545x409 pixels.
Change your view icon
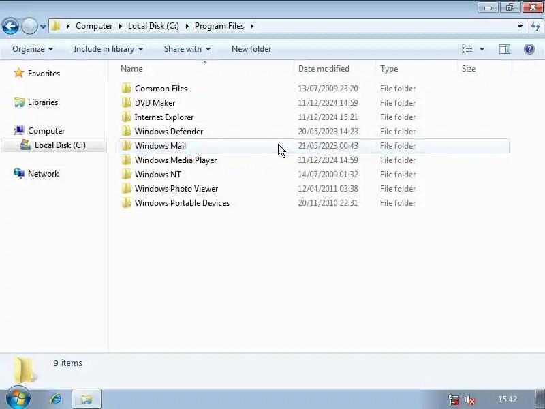click(467, 49)
